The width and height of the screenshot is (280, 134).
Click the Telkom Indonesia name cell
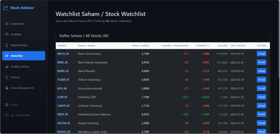click(89, 80)
